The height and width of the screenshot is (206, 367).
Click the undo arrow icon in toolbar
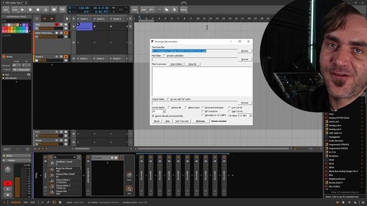tap(151, 10)
